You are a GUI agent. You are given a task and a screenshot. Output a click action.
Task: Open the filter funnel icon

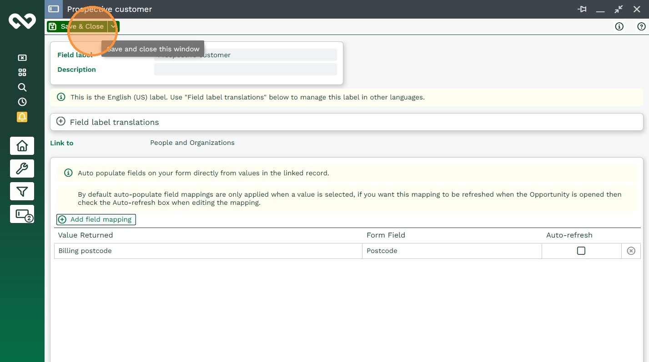click(22, 191)
